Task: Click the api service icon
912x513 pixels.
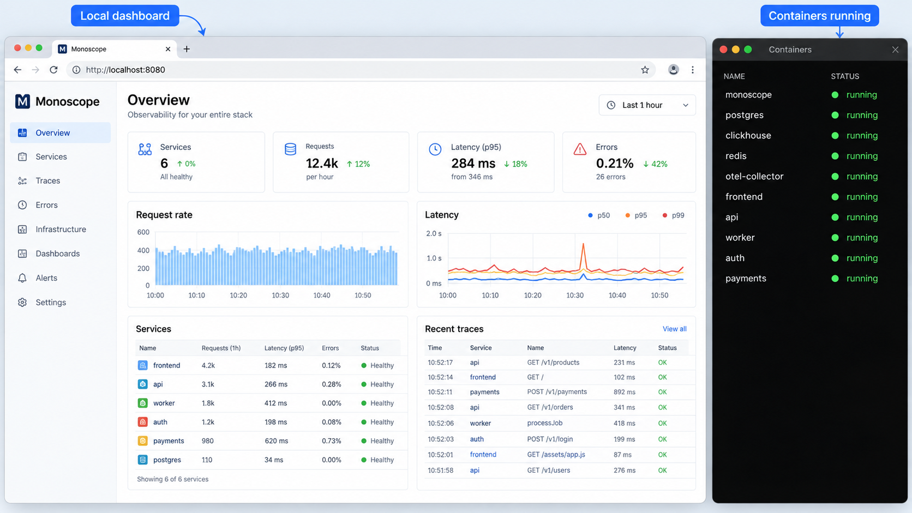Action: [143, 384]
